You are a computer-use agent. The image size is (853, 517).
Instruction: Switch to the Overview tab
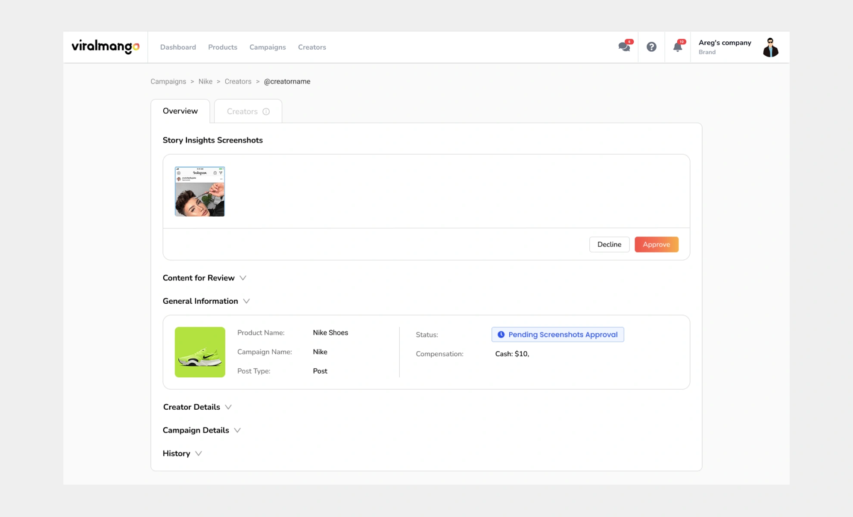tap(180, 111)
